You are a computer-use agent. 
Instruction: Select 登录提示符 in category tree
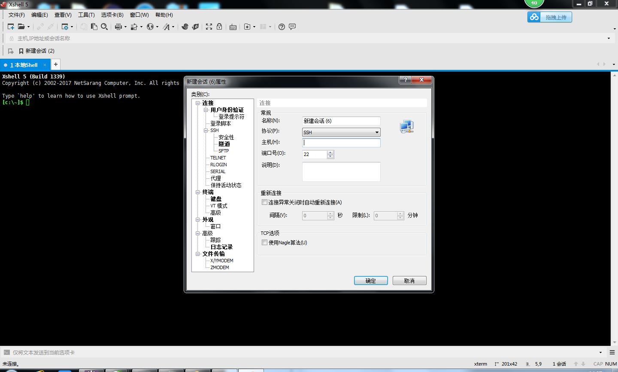tap(231, 117)
